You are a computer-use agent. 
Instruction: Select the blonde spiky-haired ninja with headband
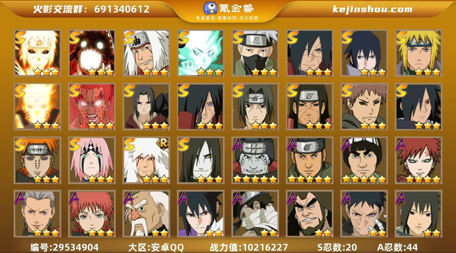pos(418,53)
